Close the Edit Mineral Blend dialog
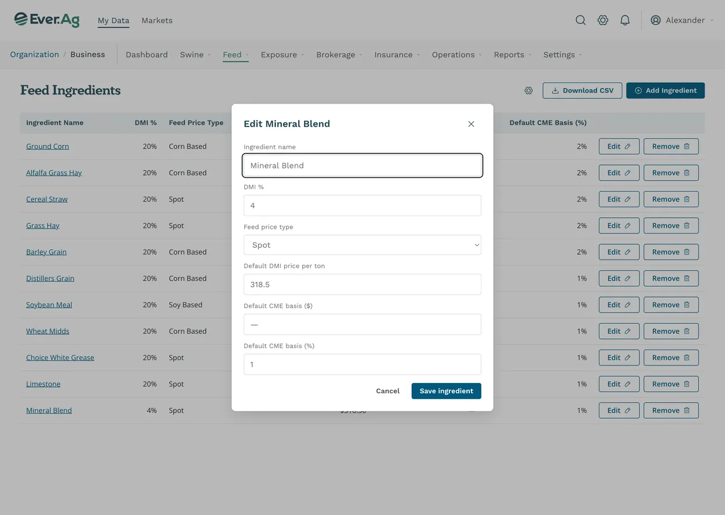 pos(471,124)
